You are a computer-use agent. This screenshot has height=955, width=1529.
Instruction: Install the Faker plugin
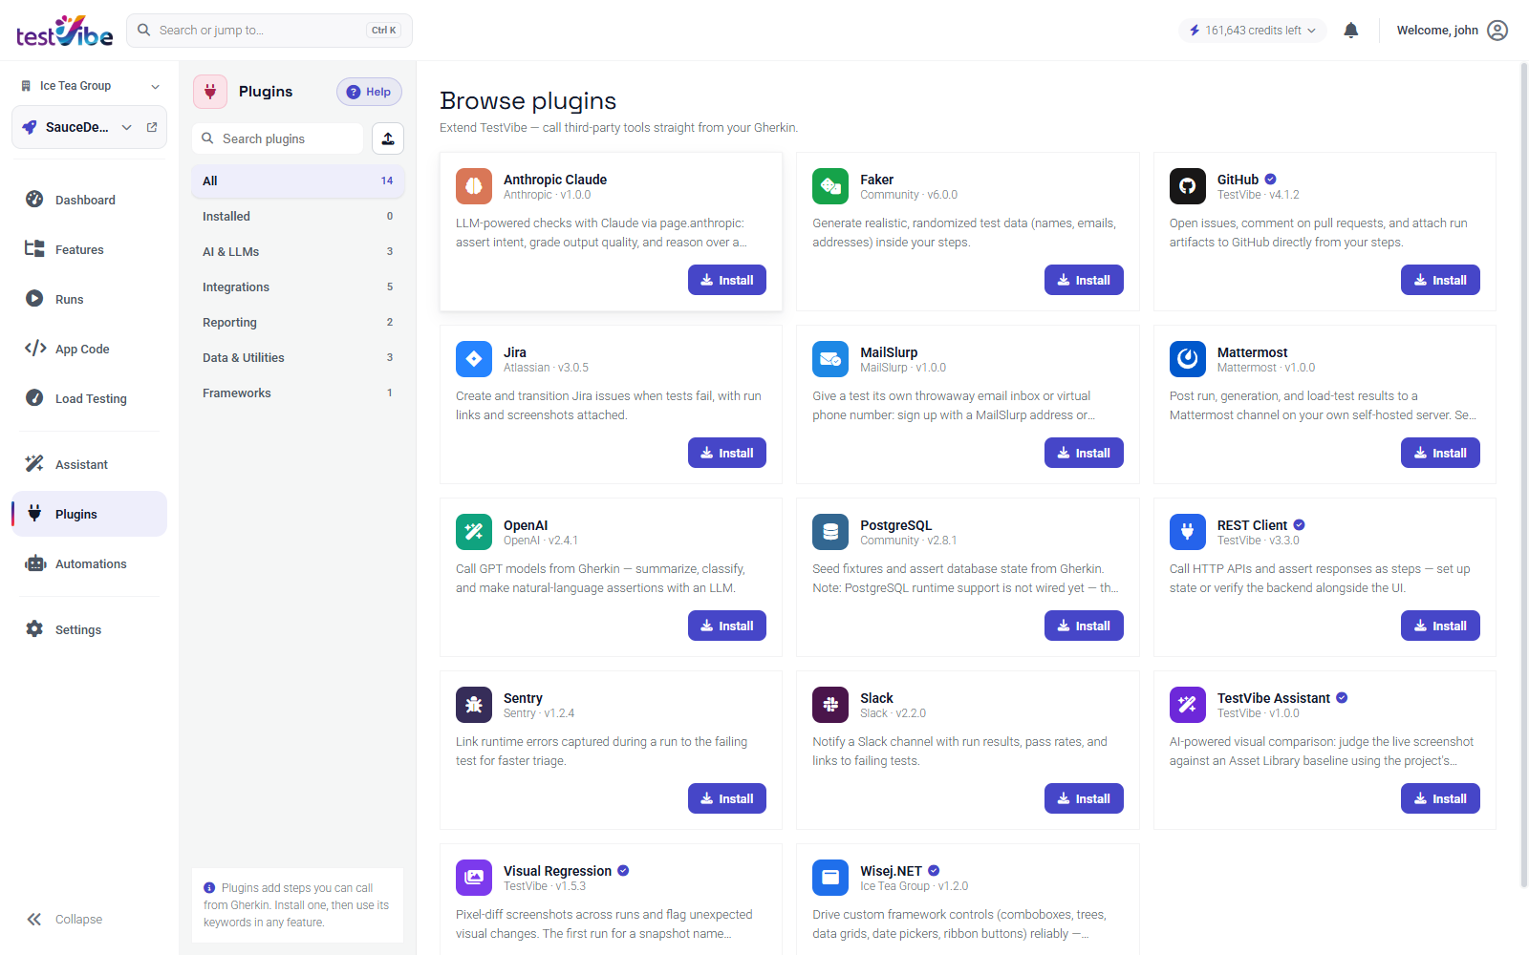pos(1084,280)
